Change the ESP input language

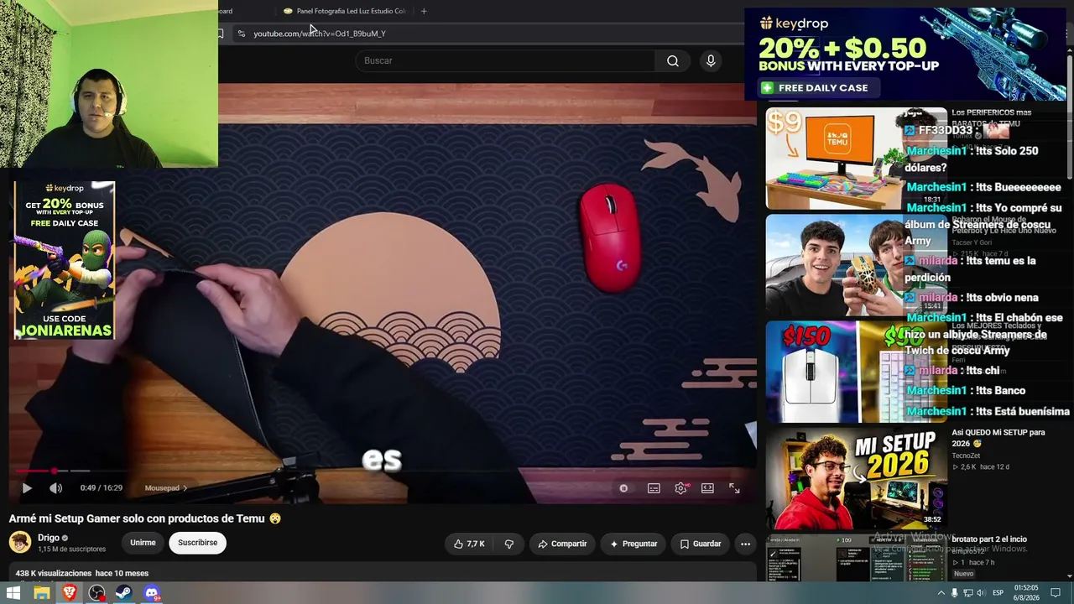(x=998, y=593)
